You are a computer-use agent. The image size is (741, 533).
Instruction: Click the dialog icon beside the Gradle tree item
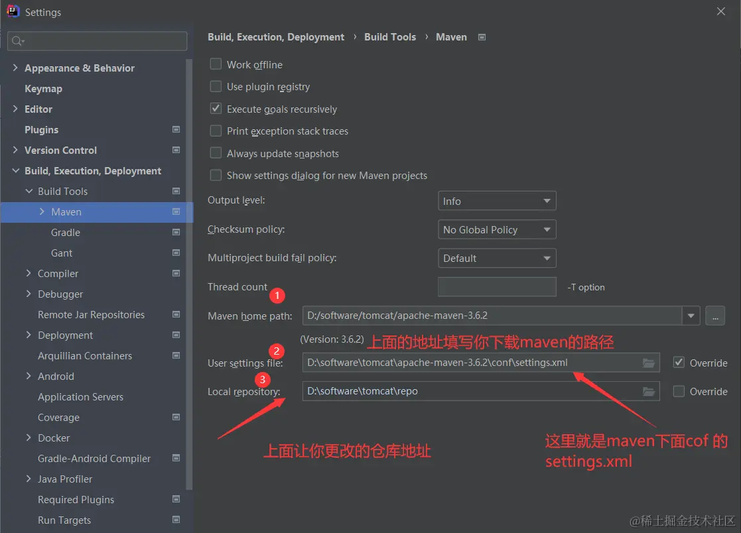(176, 232)
